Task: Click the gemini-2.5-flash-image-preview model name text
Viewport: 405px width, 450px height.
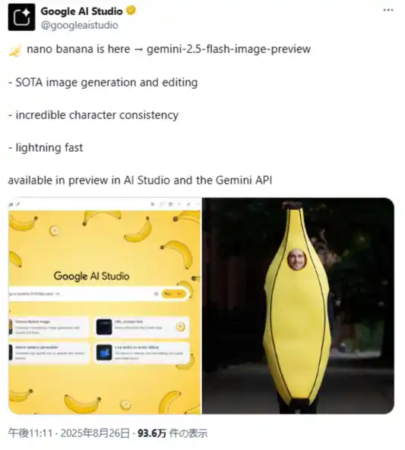Action: 229,49
